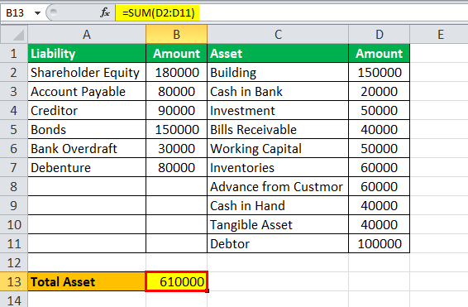Viewport: 468px width, 307px height.
Task: Select the Investment cell
Action: tap(278, 111)
